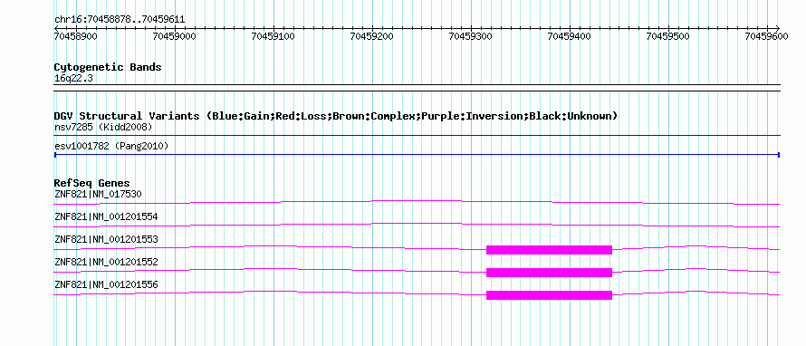
Task: Click the RefSeq Genes track heading
Action: pos(92,183)
